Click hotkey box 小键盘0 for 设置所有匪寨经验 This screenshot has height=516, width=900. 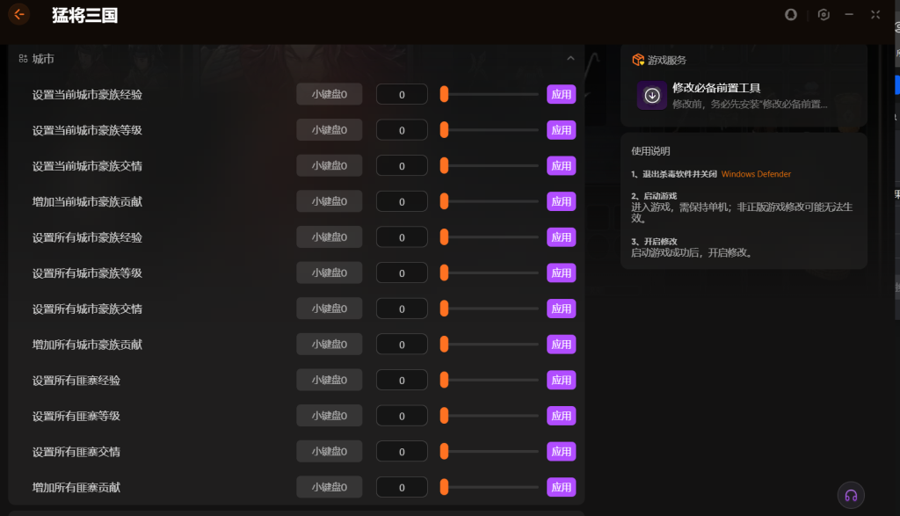(x=330, y=380)
